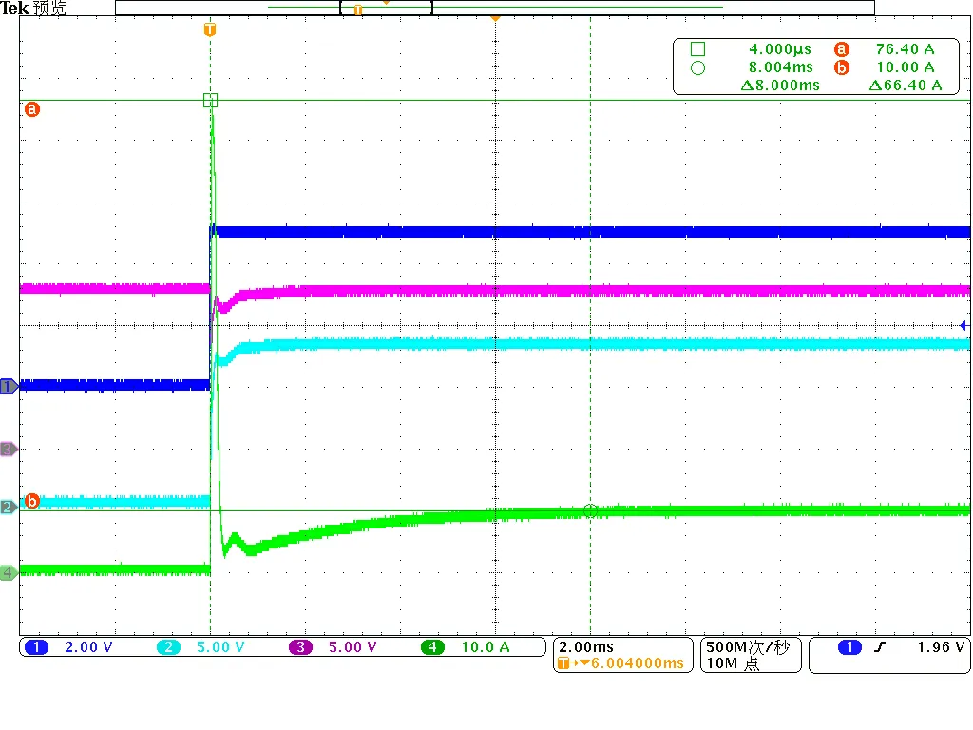Click the cursor a label on left edge
This screenshot has height=730, width=973.
[31, 110]
